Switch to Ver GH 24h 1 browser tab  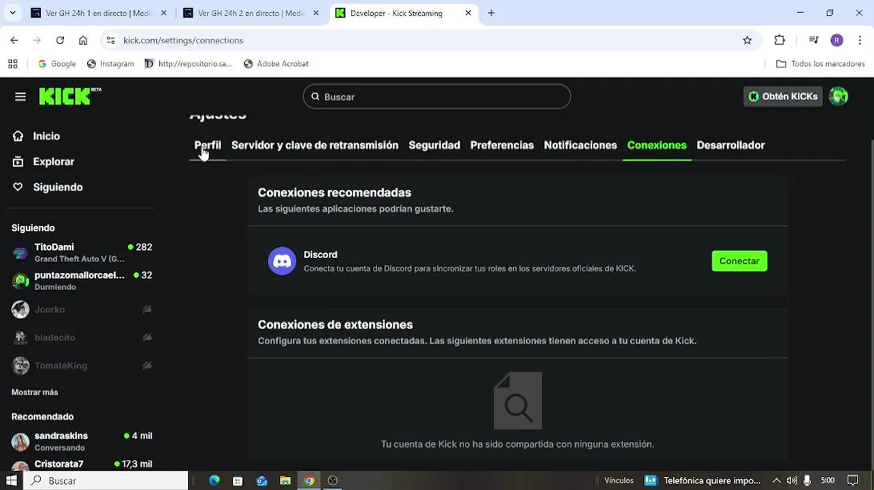[x=97, y=13]
